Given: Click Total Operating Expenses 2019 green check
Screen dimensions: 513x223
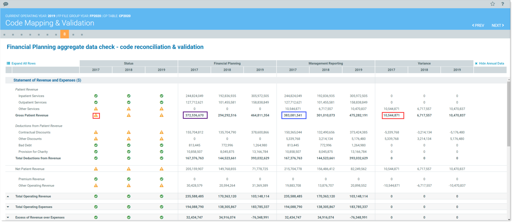Looking at the screenshot, I should (162, 207).
